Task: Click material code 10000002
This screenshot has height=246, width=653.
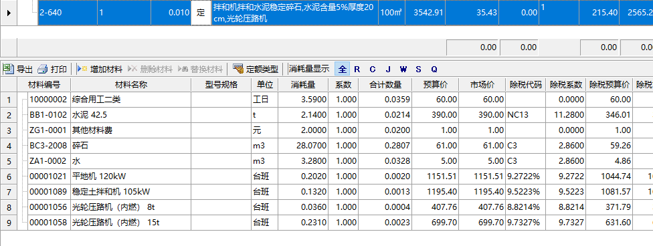Action: tap(49, 100)
